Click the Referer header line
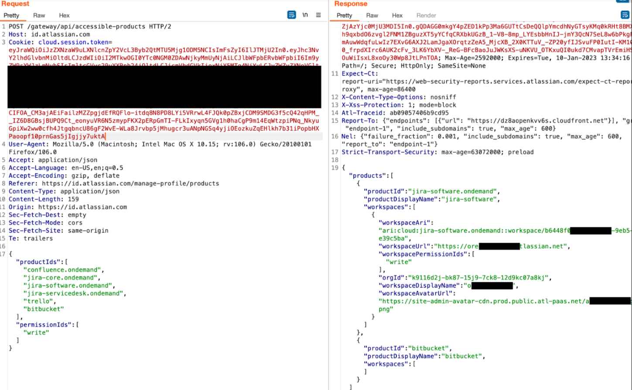Image resolution: width=632 pixels, height=390 pixels. click(114, 183)
